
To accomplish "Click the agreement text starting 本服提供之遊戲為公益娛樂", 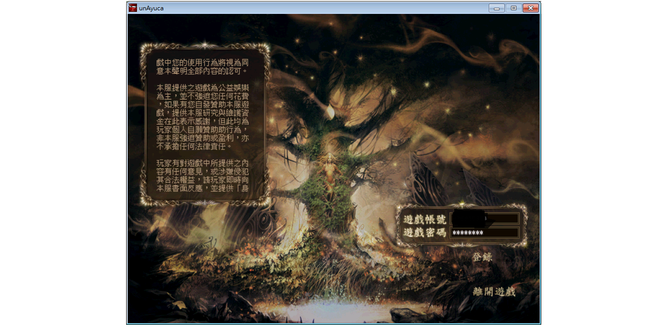I will (x=203, y=117).
